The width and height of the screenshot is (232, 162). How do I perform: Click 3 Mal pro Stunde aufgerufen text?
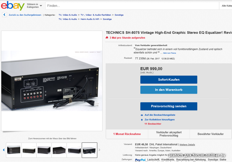point(127,38)
